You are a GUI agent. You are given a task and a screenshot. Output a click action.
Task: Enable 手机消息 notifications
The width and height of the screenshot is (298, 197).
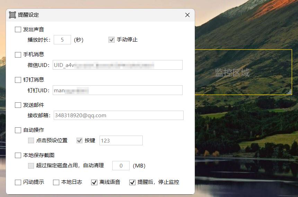tap(18, 54)
